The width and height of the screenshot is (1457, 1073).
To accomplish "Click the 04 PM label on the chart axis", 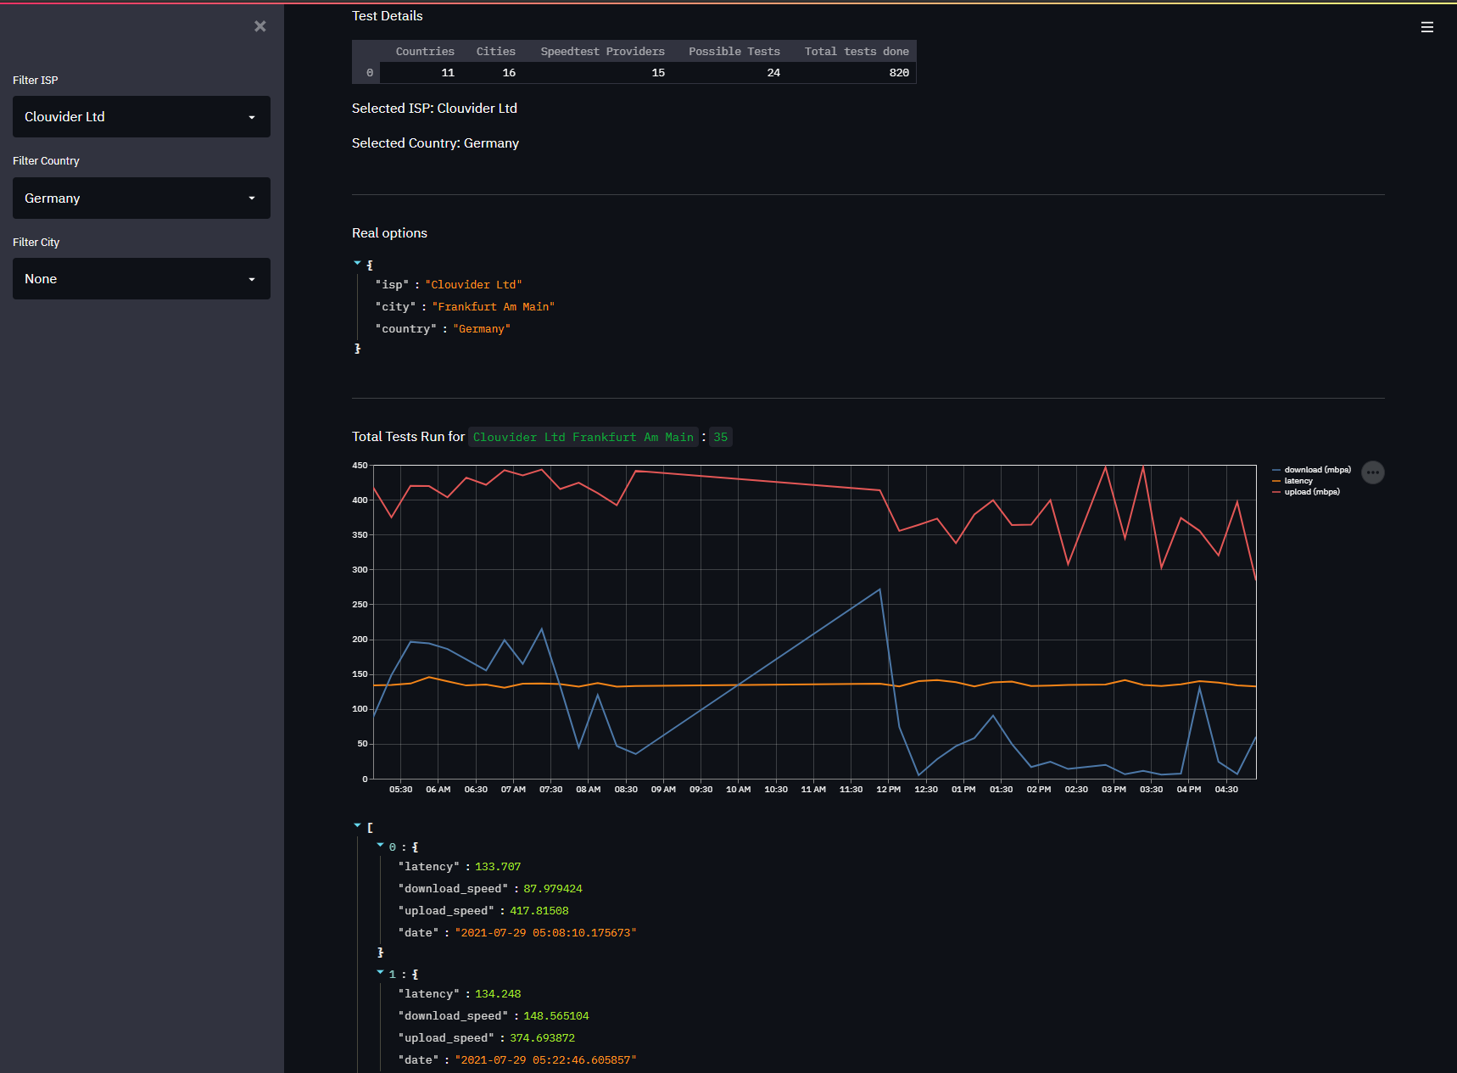I will click(1188, 790).
